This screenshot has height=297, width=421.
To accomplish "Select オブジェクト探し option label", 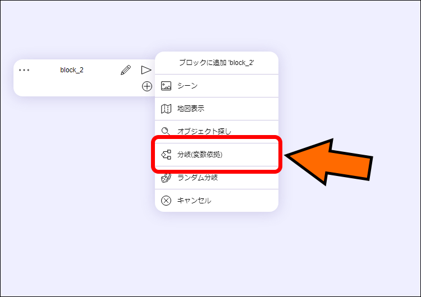I will pyautogui.click(x=204, y=132).
